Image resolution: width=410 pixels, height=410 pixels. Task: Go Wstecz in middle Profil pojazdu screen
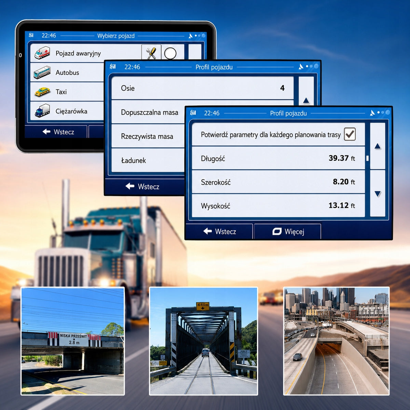click(x=144, y=187)
